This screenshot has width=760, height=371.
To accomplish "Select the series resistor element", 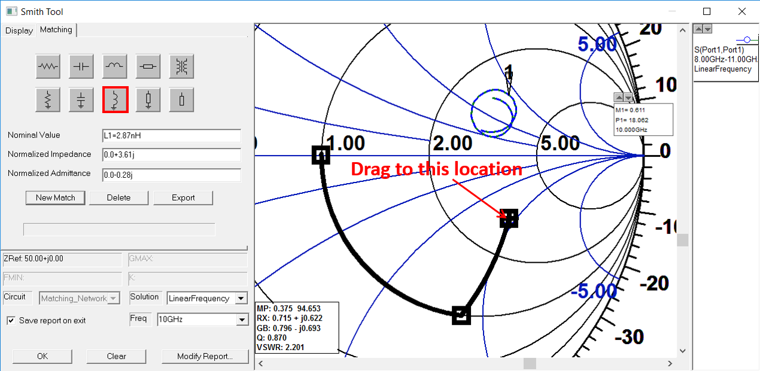I will (x=48, y=66).
